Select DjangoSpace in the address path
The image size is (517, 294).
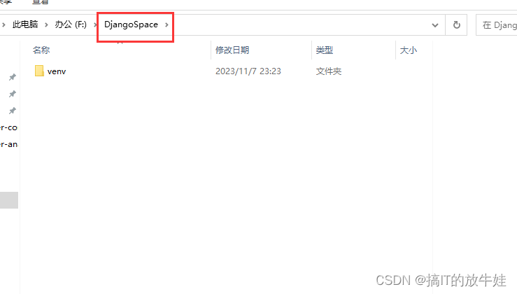click(131, 24)
